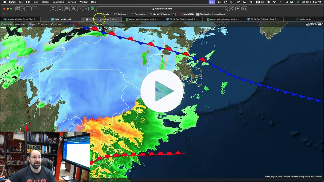Toggle the Safari sidebar
324x182 pixels.
tap(18, 9)
